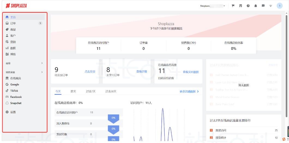
Task: Click the 暂无数据 placeholder text
Action: click(244, 85)
